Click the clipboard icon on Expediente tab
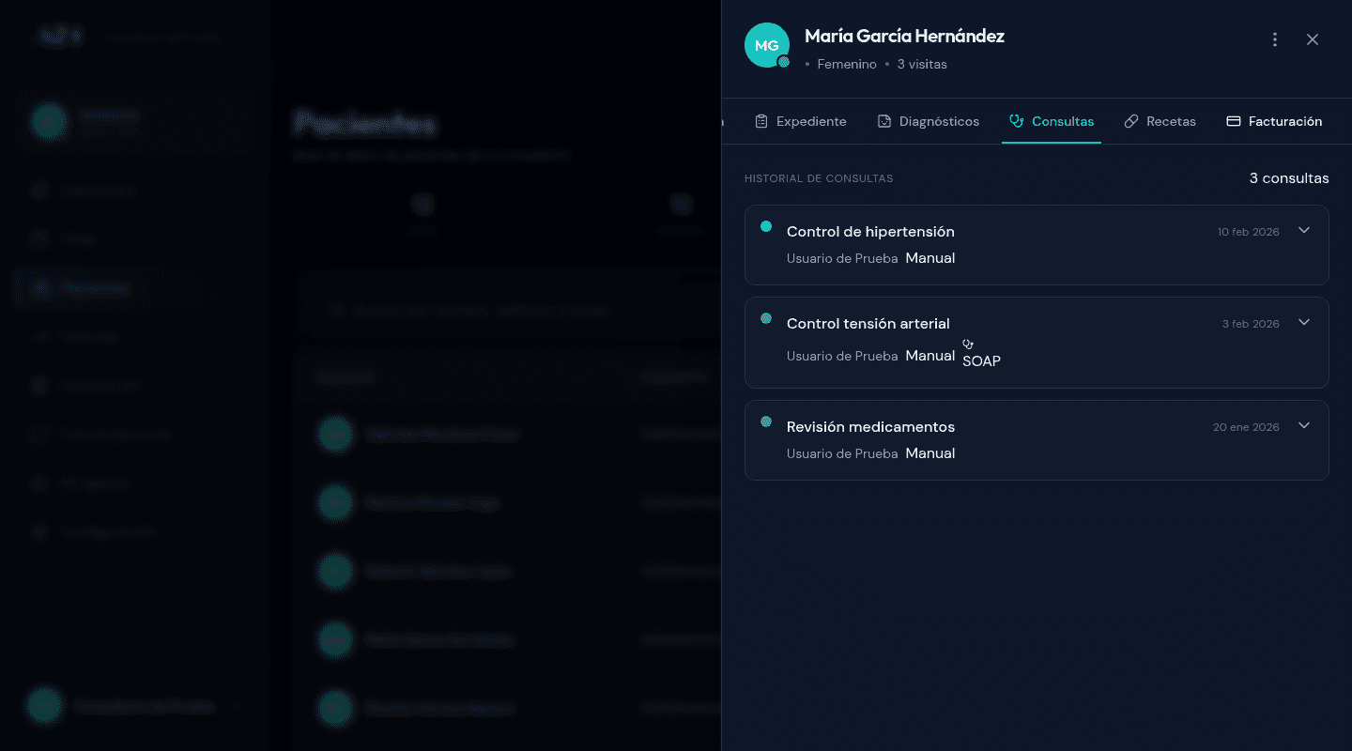 (x=761, y=121)
